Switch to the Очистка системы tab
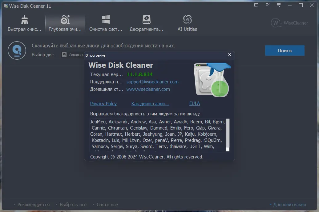 tap(106, 22)
